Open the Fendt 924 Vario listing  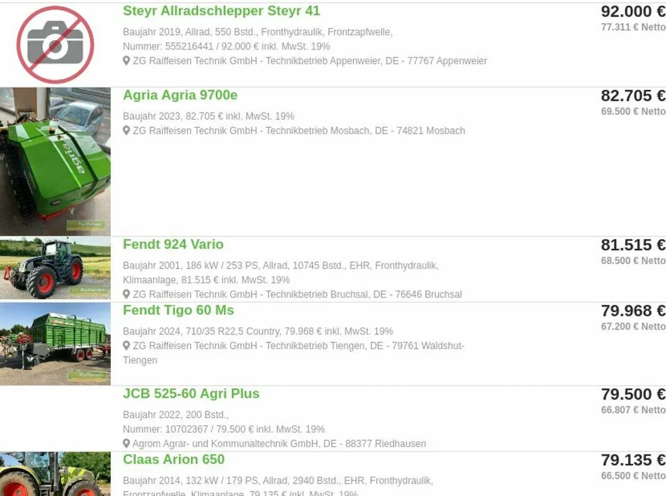coord(173,245)
